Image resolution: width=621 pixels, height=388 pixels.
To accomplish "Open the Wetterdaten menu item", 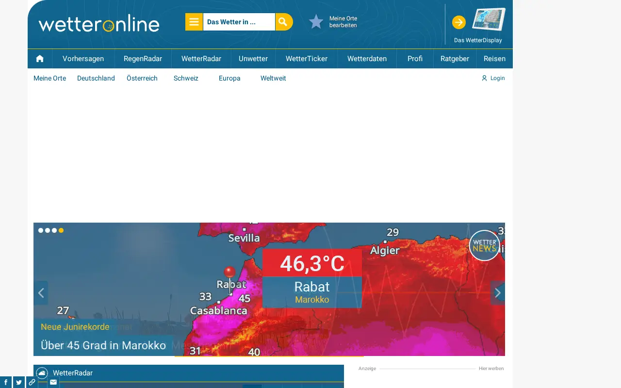I will pyautogui.click(x=367, y=59).
